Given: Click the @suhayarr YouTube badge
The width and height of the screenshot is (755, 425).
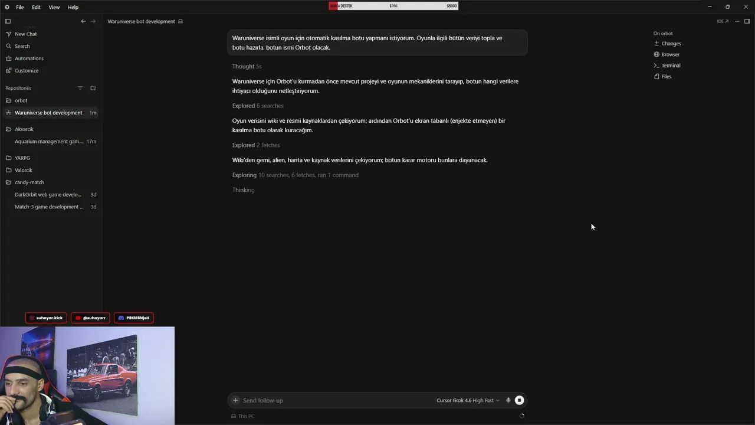Looking at the screenshot, I should tap(90, 318).
